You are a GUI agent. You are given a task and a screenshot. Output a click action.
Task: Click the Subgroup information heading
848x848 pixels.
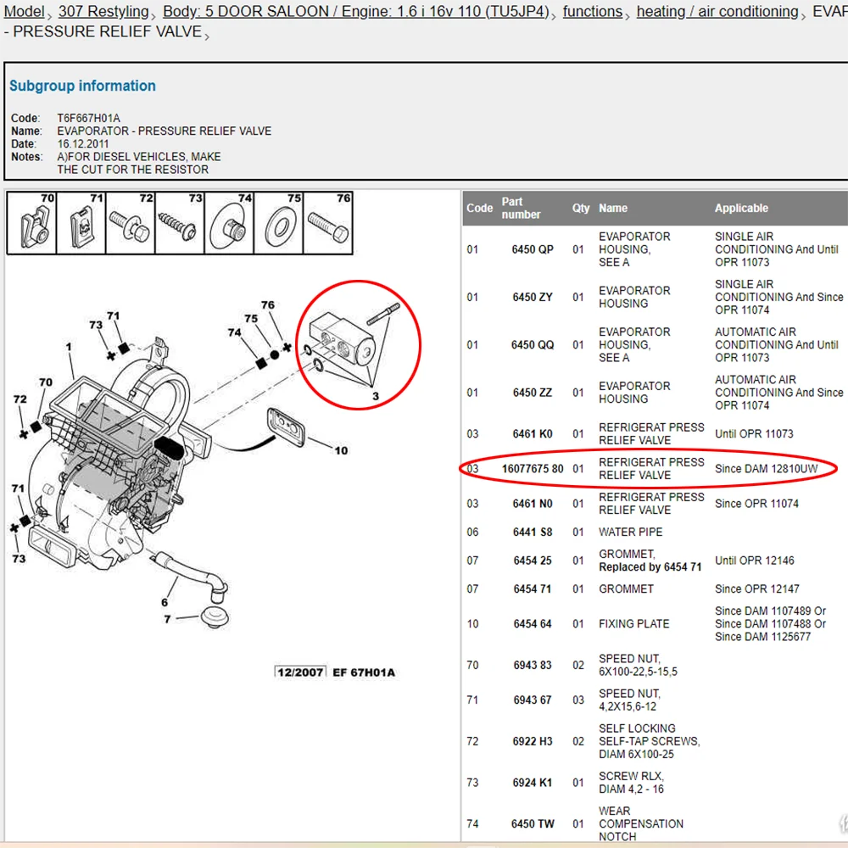(82, 86)
